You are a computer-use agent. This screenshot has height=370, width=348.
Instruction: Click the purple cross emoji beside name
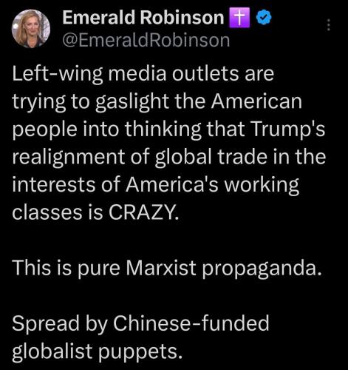click(x=239, y=17)
